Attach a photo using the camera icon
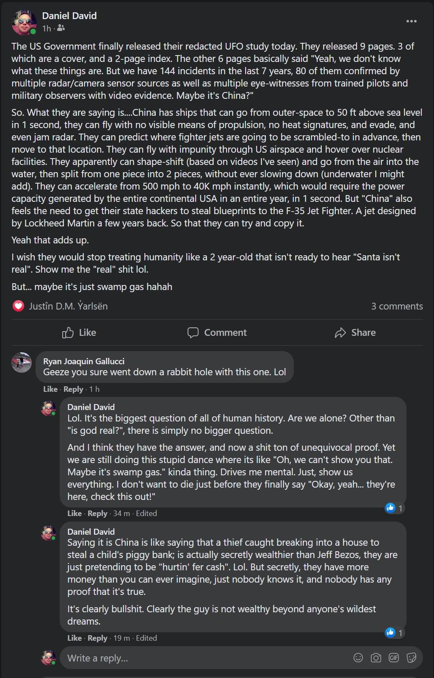 (x=376, y=658)
